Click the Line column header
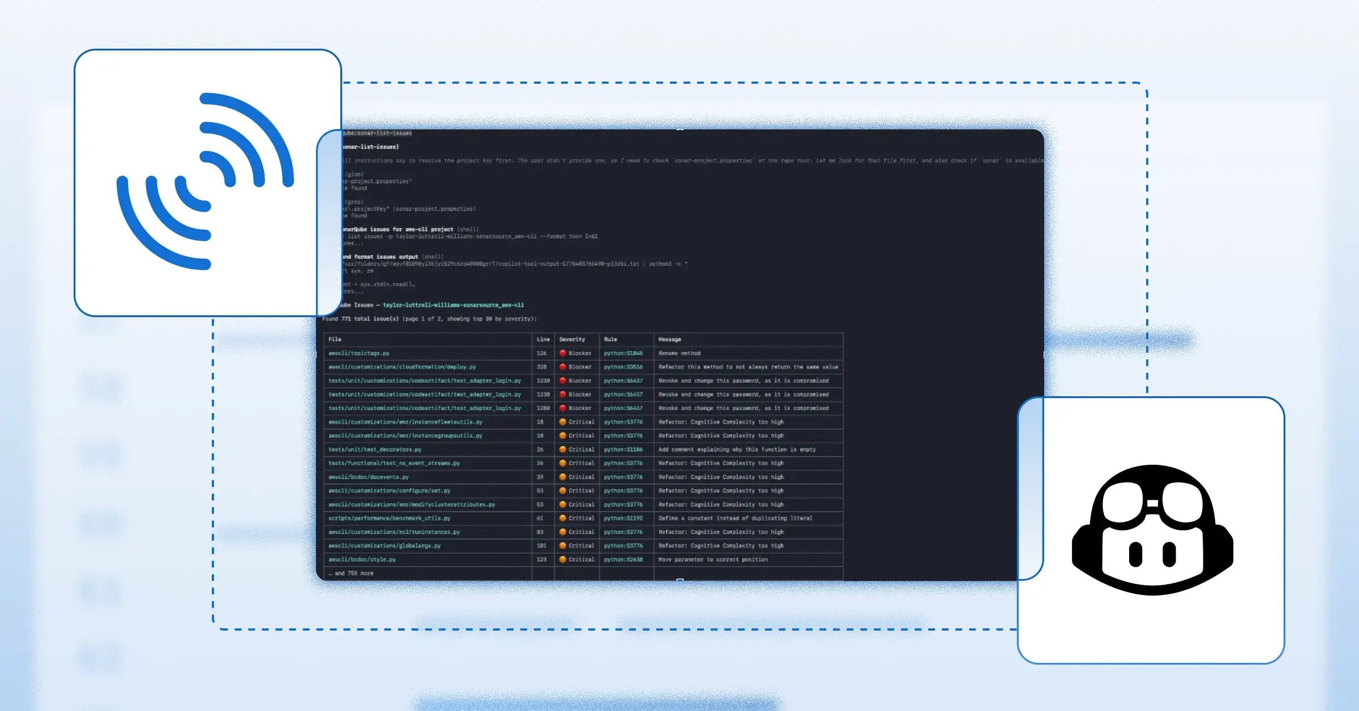 [543, 340]
